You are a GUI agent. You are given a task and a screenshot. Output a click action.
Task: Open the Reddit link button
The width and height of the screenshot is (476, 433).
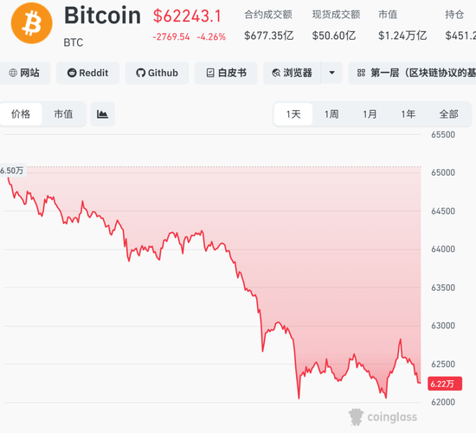tap(87, 73)
